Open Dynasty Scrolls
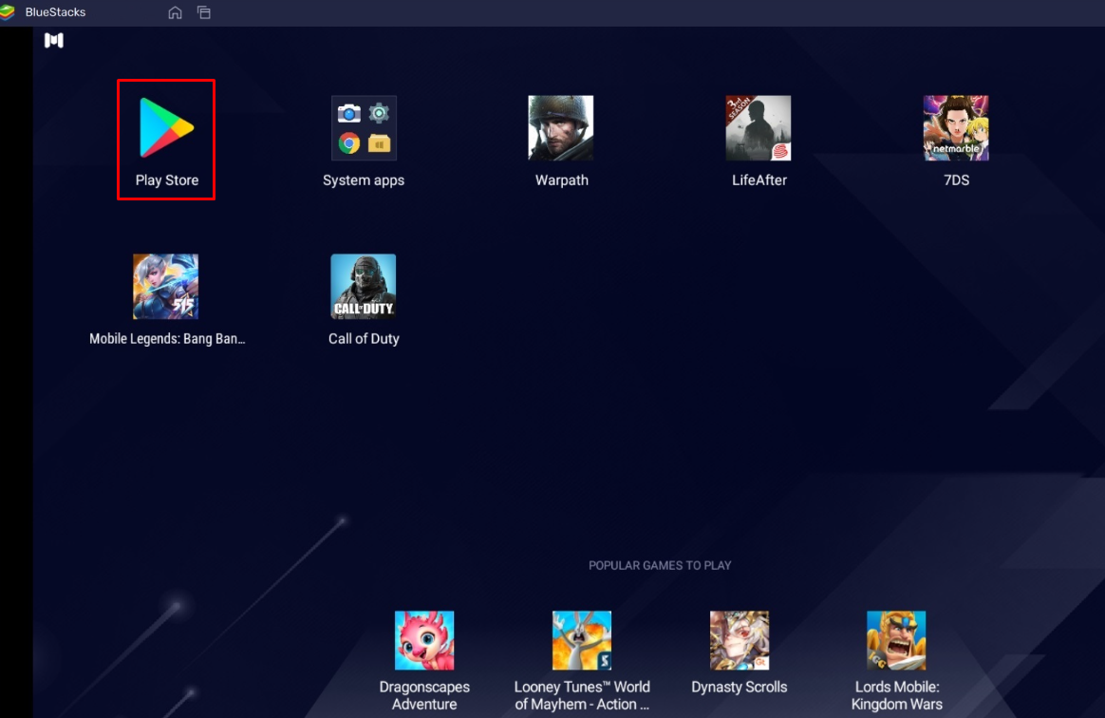Viewport: 1105px width, 718px height. pos(740,639)
